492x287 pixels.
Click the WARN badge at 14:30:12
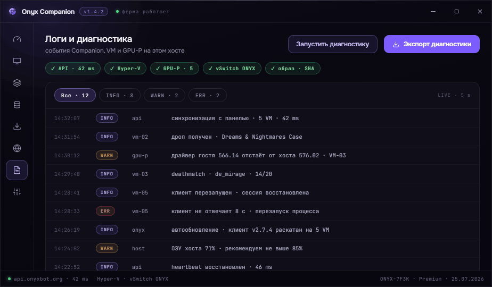click(106, 155)
